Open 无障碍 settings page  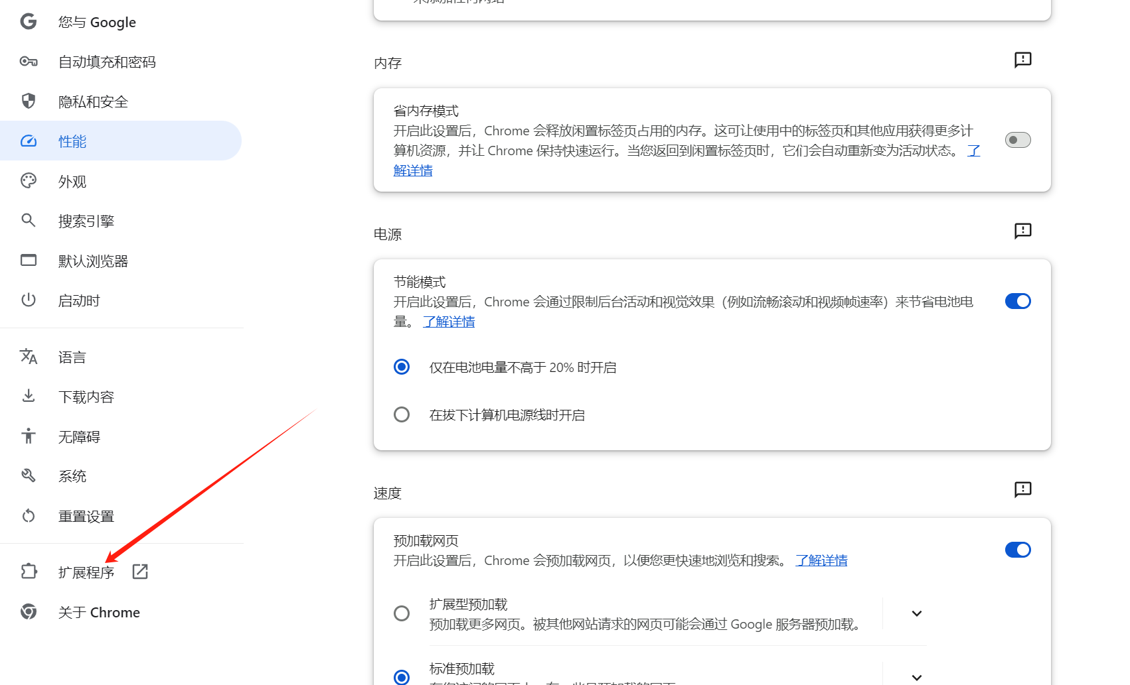coord(121,436)
